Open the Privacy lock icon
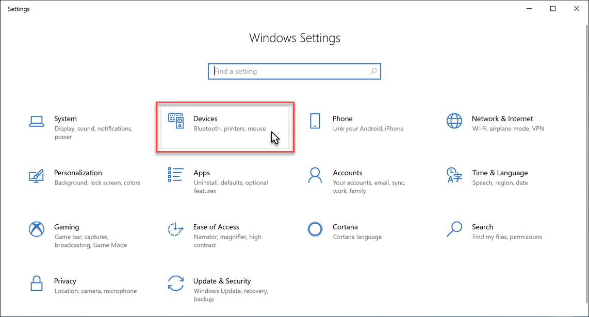The height and width of the screenshot is (317, 589). (x=37, y=283)
